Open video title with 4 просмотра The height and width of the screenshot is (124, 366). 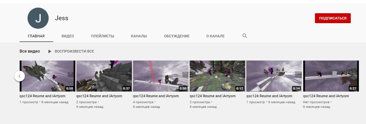coord(156,96)
